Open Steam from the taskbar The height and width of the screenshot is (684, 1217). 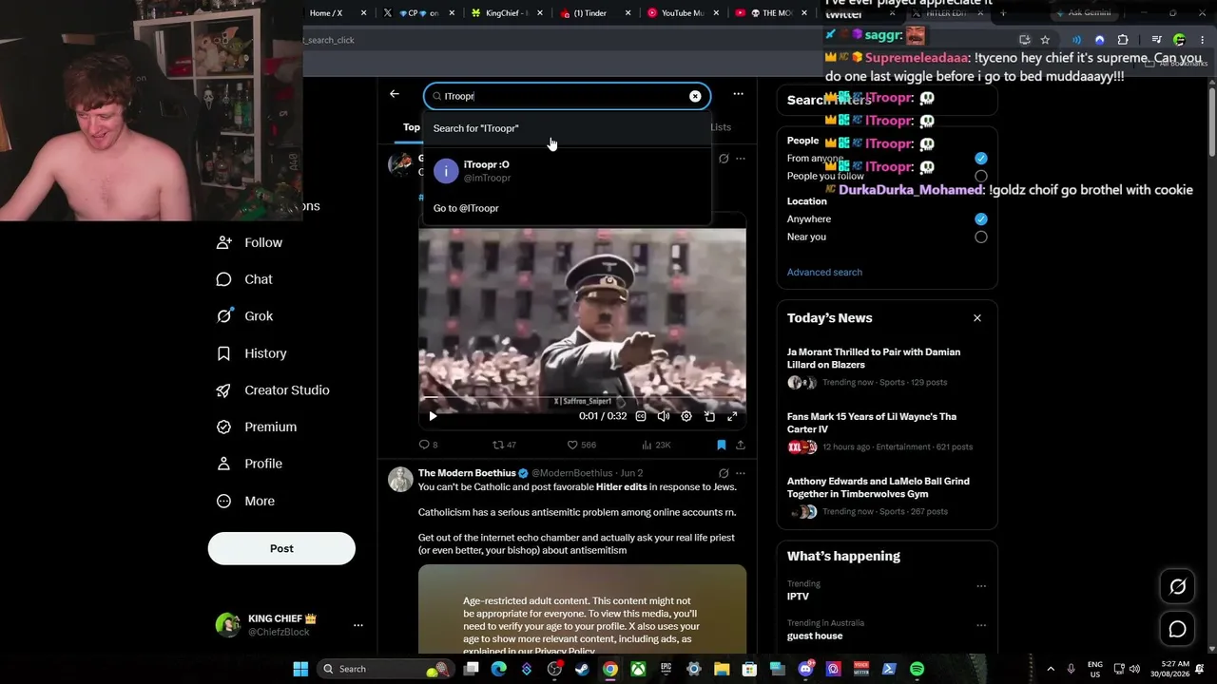click(x=582, y=669)
